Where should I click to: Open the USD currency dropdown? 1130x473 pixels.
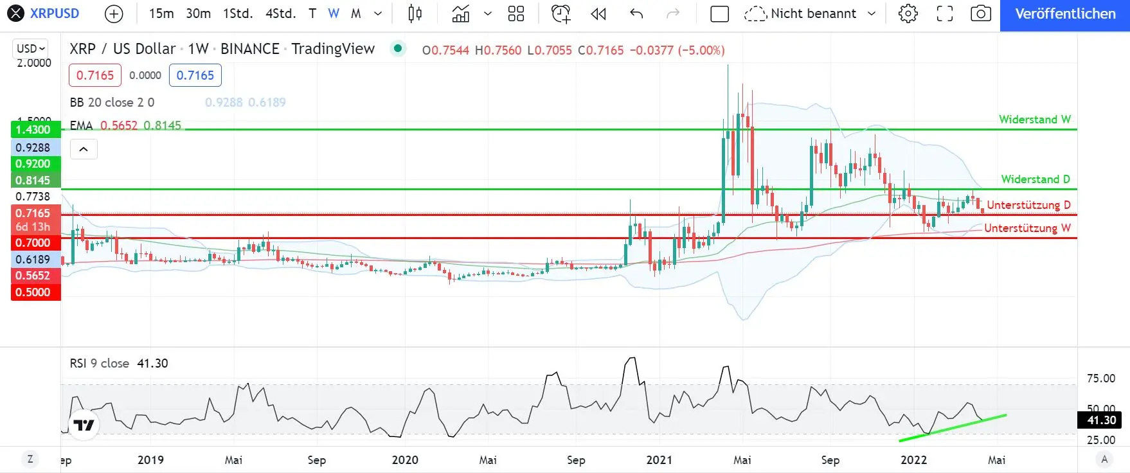point(31,48)
